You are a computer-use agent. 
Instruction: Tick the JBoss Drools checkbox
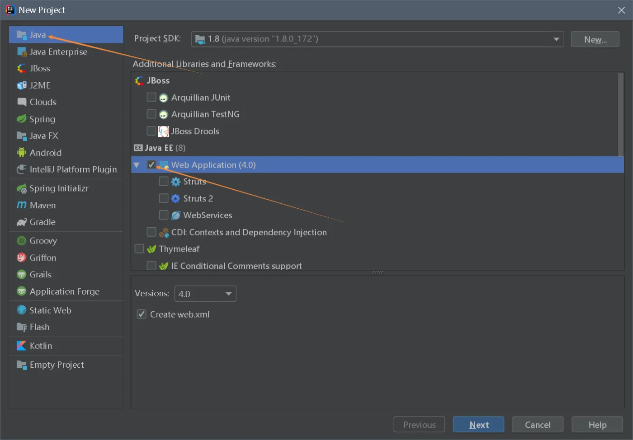tap(151, 131)
